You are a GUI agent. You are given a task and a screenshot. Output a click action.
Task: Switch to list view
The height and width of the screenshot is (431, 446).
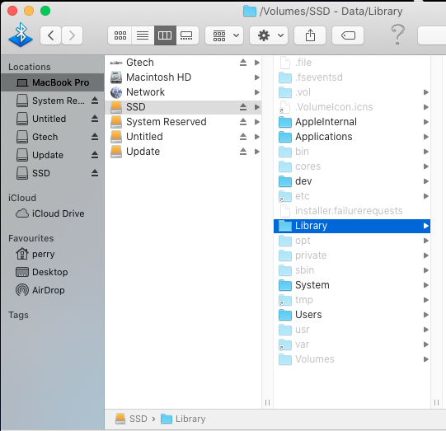point(143,35)
